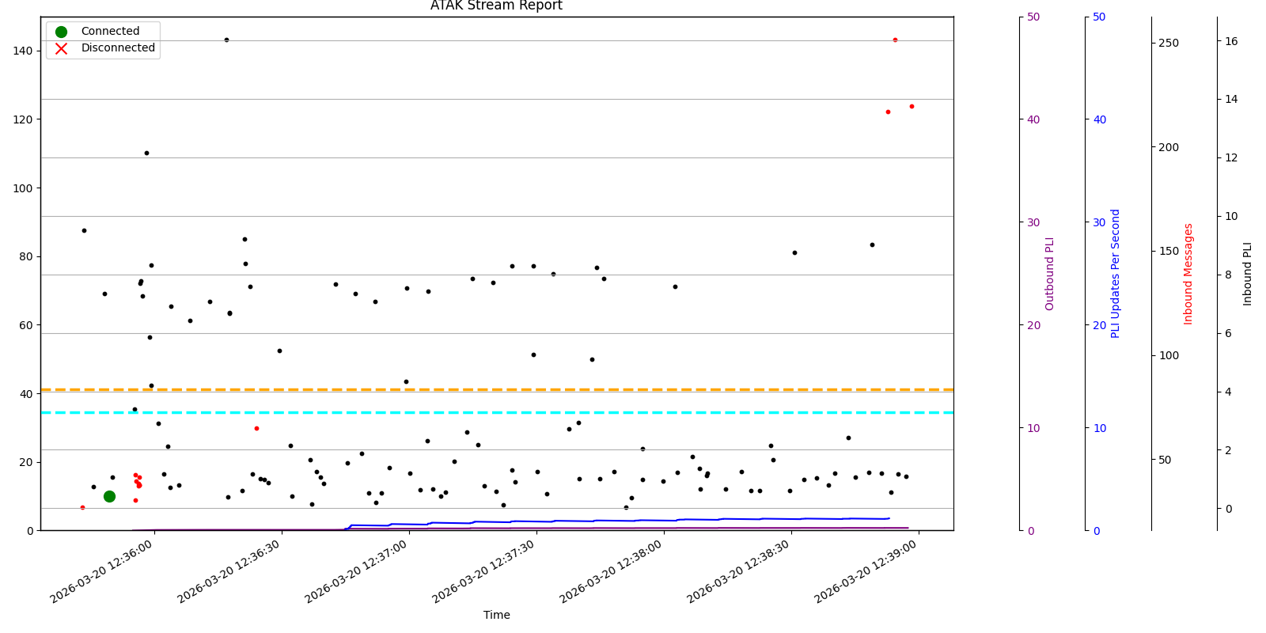Select the topmost black data point near 143

(x=226, y=40)
